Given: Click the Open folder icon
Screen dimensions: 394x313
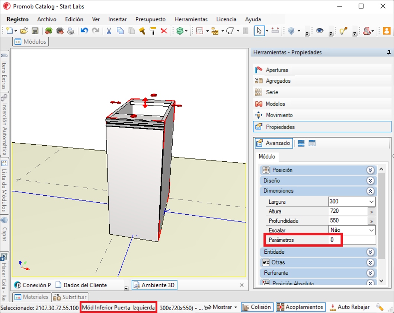Looking at the screenshot, I should tap(24, 31).
